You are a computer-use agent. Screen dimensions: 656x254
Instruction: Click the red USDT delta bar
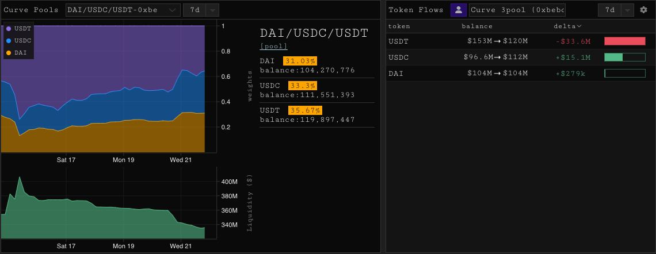tap(625, 41)
